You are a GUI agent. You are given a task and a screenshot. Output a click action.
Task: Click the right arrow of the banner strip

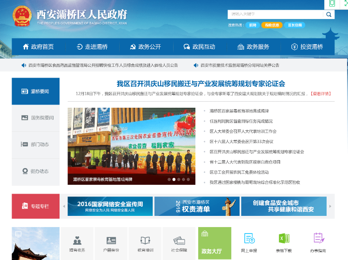click(330, 206)
